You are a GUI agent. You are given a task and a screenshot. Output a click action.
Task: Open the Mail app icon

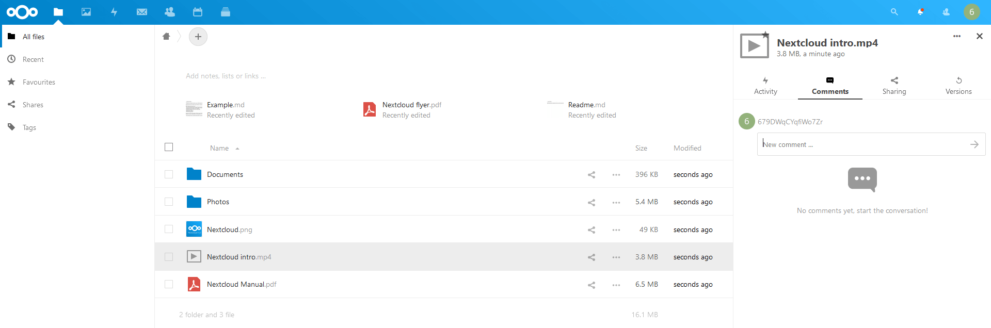coord(142,12)
